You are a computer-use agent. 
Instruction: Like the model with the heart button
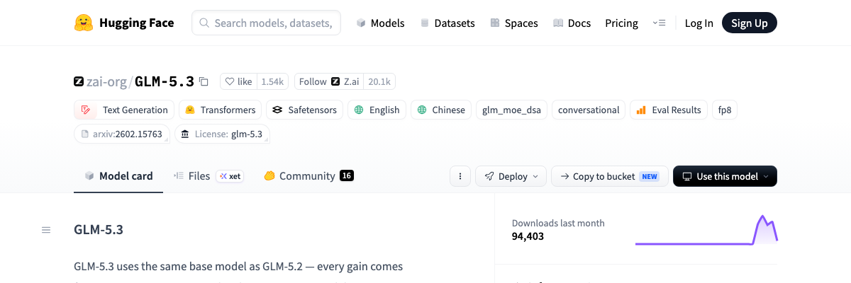(x=238, y=81)
